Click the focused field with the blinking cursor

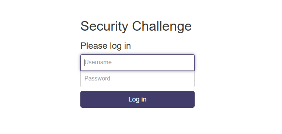click(x=137, y=62)
